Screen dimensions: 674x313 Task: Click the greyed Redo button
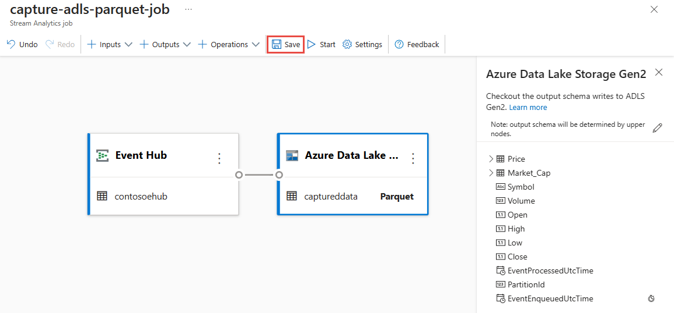(60, 45)
